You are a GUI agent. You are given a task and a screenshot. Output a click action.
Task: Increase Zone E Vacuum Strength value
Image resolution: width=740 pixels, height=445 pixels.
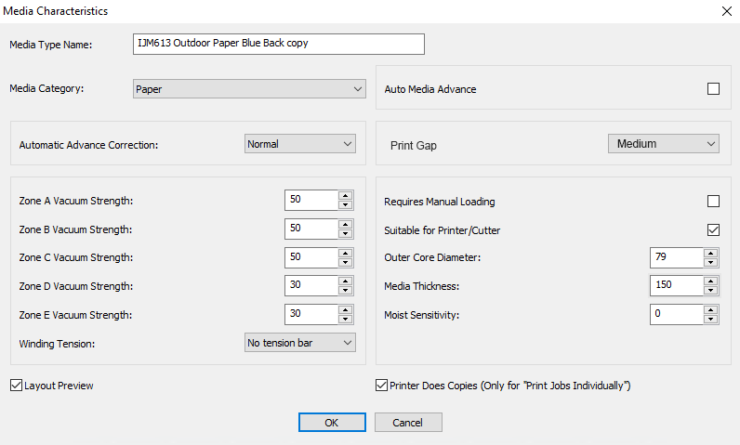tap(346, 309)
